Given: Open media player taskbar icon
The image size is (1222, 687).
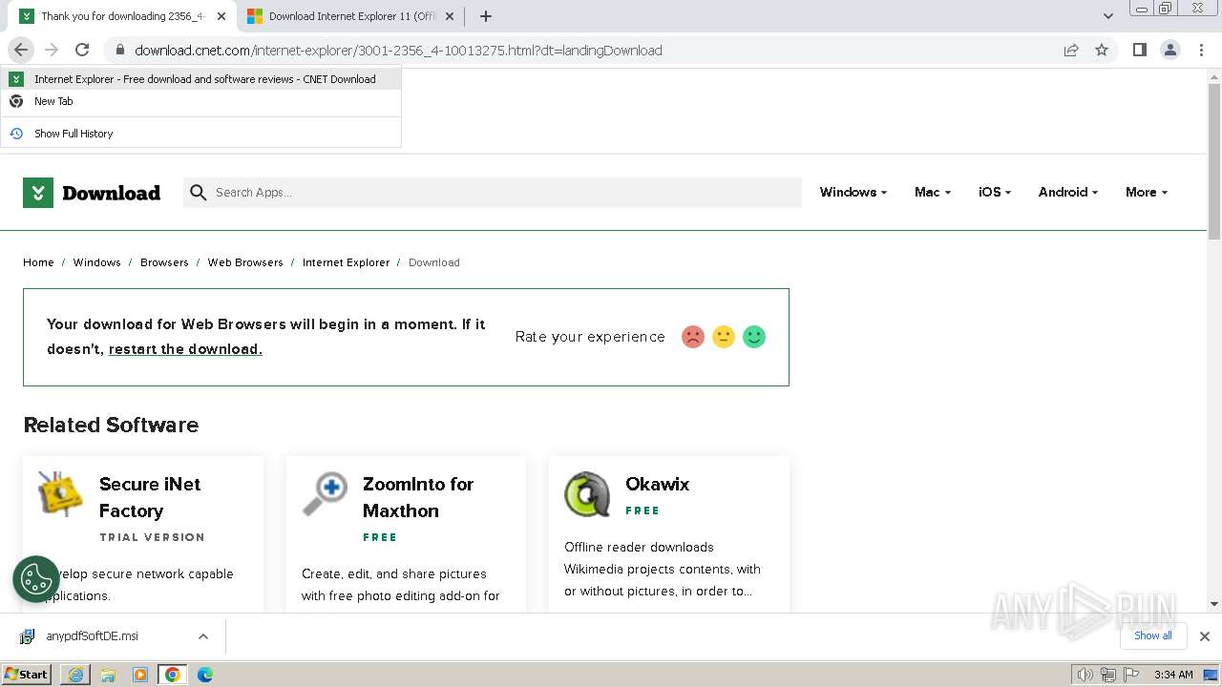Looking at the screenshot, I should click(x=140, y=675).
